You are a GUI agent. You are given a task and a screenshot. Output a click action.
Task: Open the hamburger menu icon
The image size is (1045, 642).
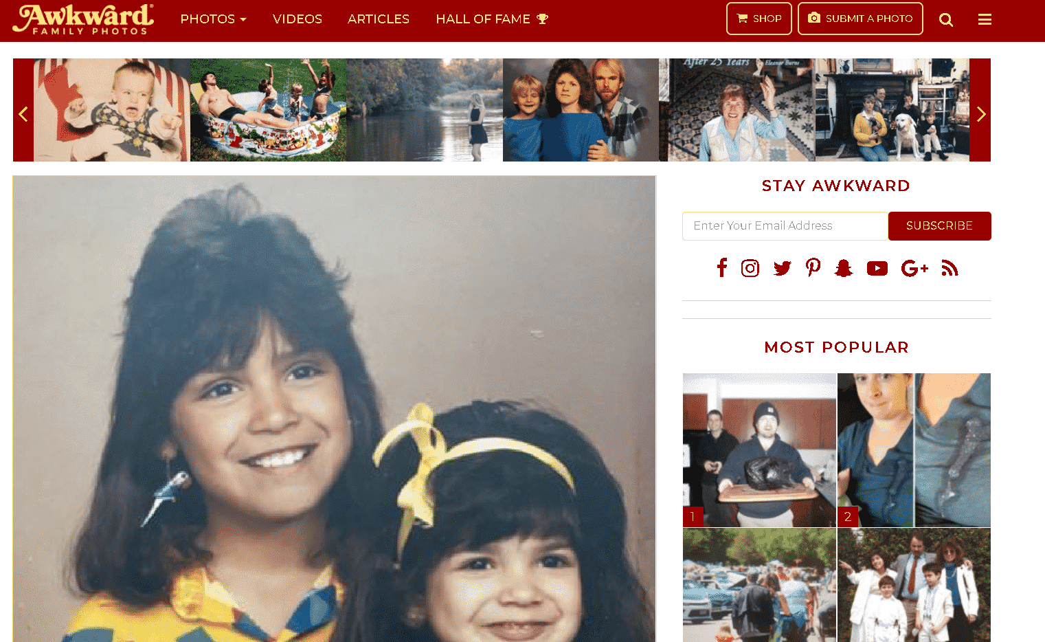tap(985, 20)
